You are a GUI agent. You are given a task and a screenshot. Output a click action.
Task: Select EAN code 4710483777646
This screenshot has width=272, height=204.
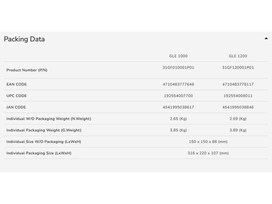(178, 84)
